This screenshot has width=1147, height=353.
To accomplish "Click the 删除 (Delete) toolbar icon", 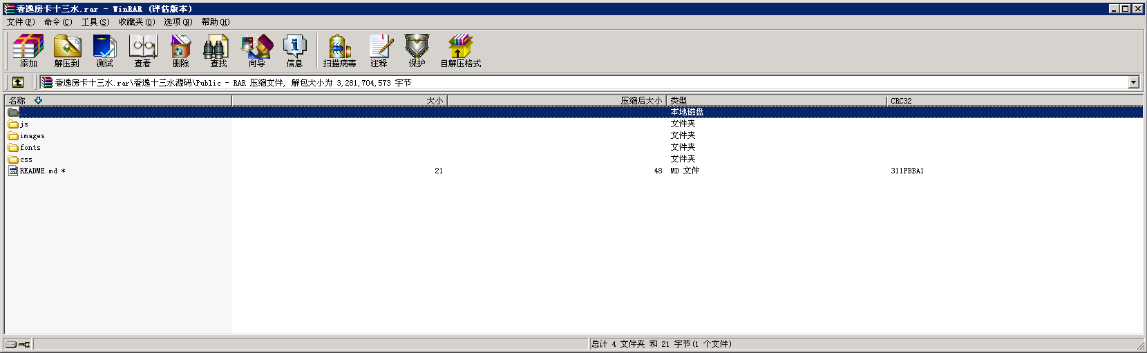I will (x=180, y=51).
